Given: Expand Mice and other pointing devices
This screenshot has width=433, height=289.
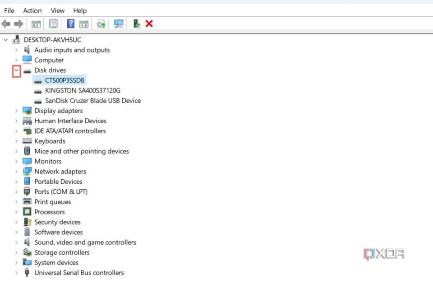Looking at the screenshot, I should tap(16, 151).
